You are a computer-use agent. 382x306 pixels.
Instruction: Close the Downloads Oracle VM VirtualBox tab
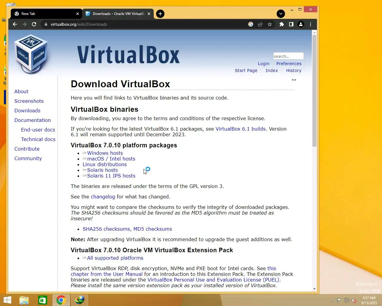coord(149,14)
